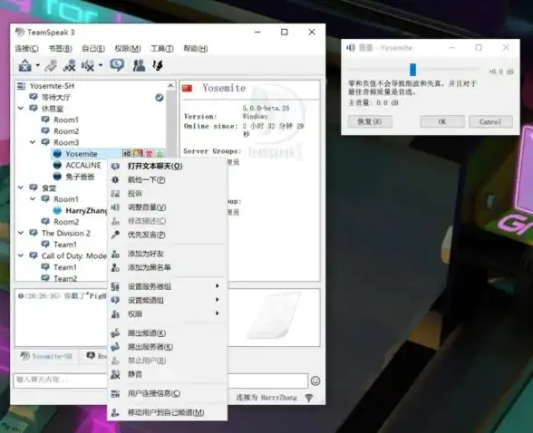
Task: Collapse The Division 2 channel
Action: (21, 233)
